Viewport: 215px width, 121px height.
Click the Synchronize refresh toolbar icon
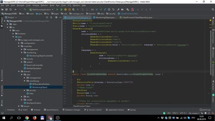[10, 9]
